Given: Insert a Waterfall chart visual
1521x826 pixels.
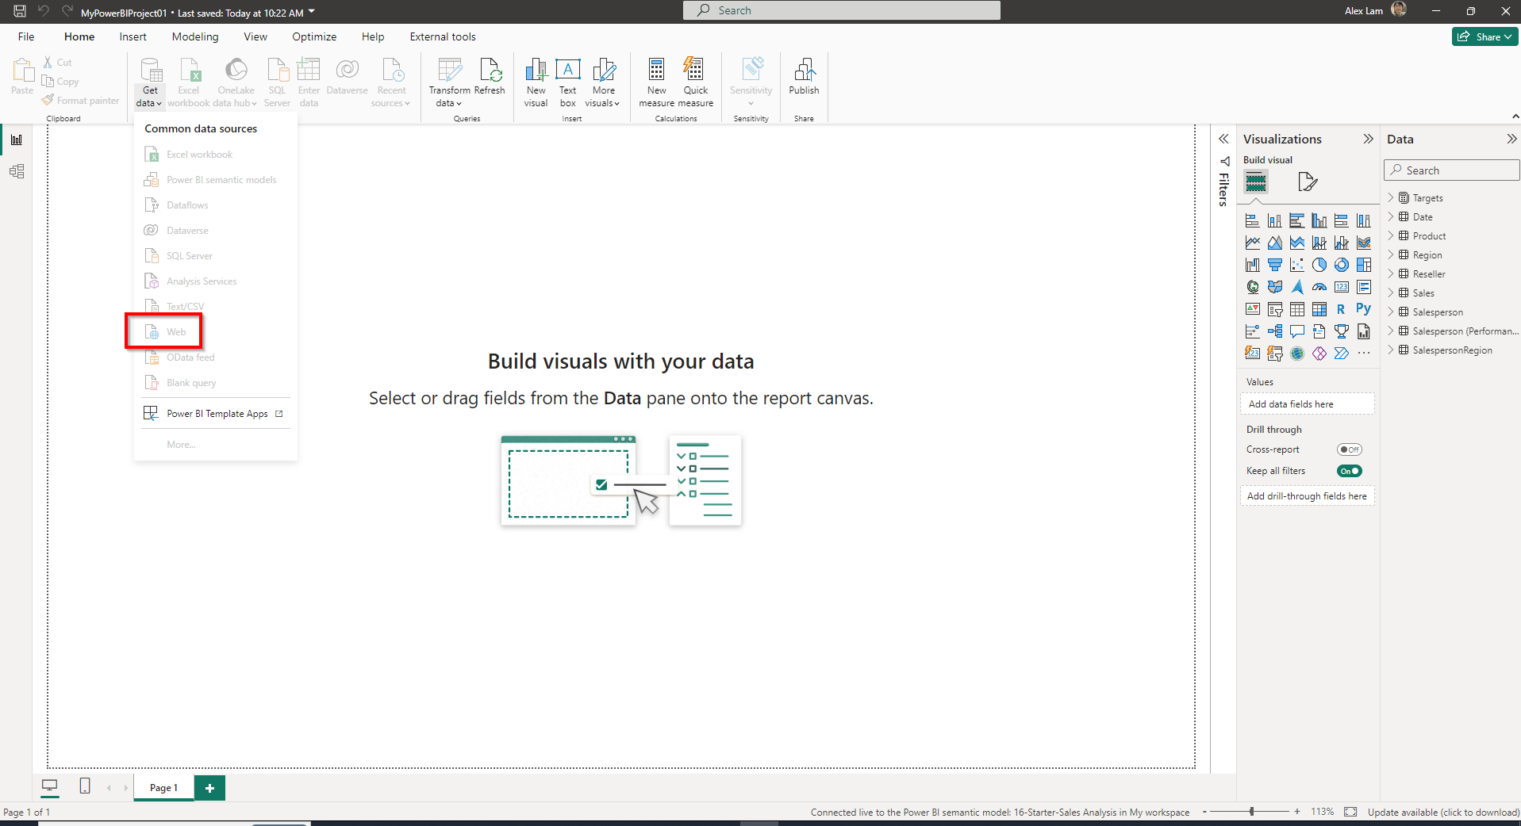Looking at the screenshot, I should [1253, 265].
